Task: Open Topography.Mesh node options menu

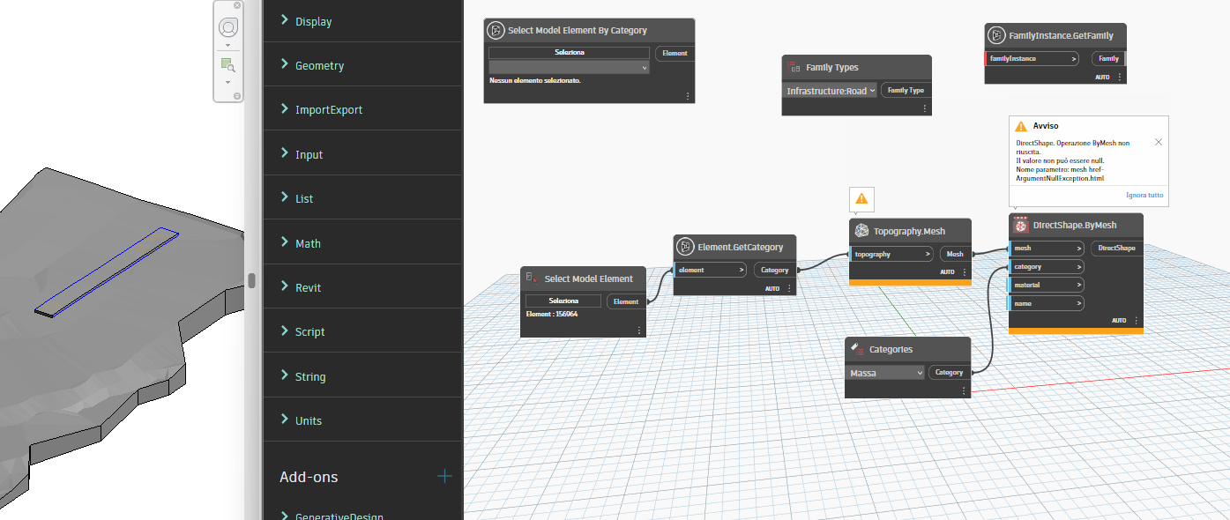Action: pyautogui.click(x=965, y=272)
